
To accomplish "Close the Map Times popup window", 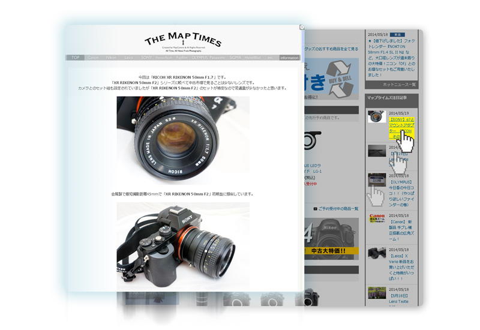I will [302, 27].
